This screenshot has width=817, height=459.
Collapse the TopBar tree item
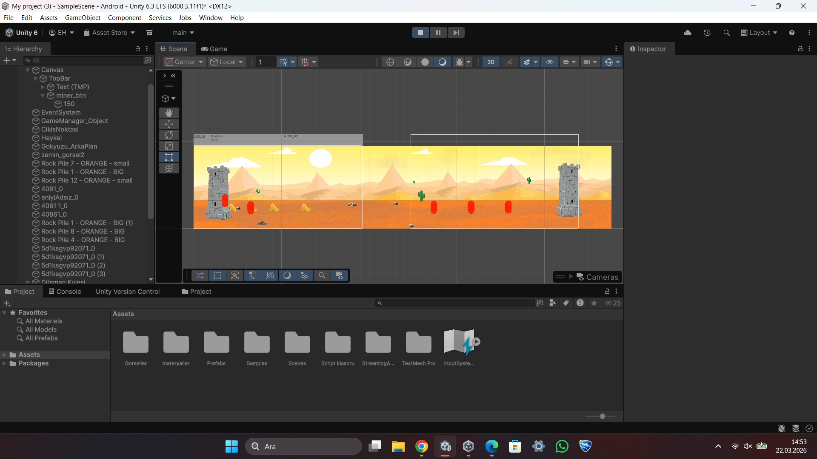[x=35, y=79]
